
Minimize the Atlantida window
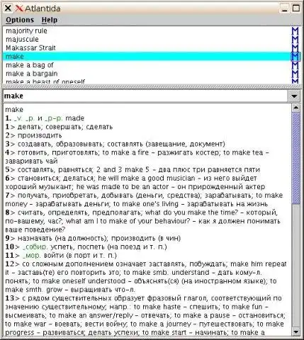pyautogui.click(x=285, y=8)
